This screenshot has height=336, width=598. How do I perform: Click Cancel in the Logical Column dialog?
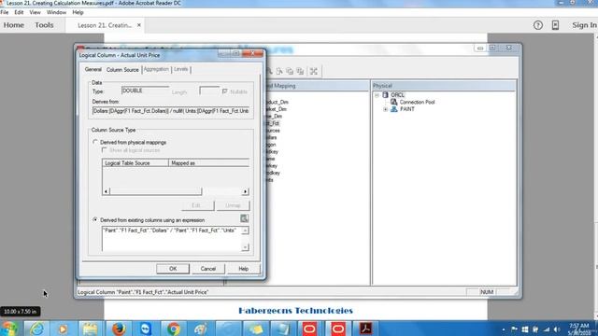click(208, 269)
